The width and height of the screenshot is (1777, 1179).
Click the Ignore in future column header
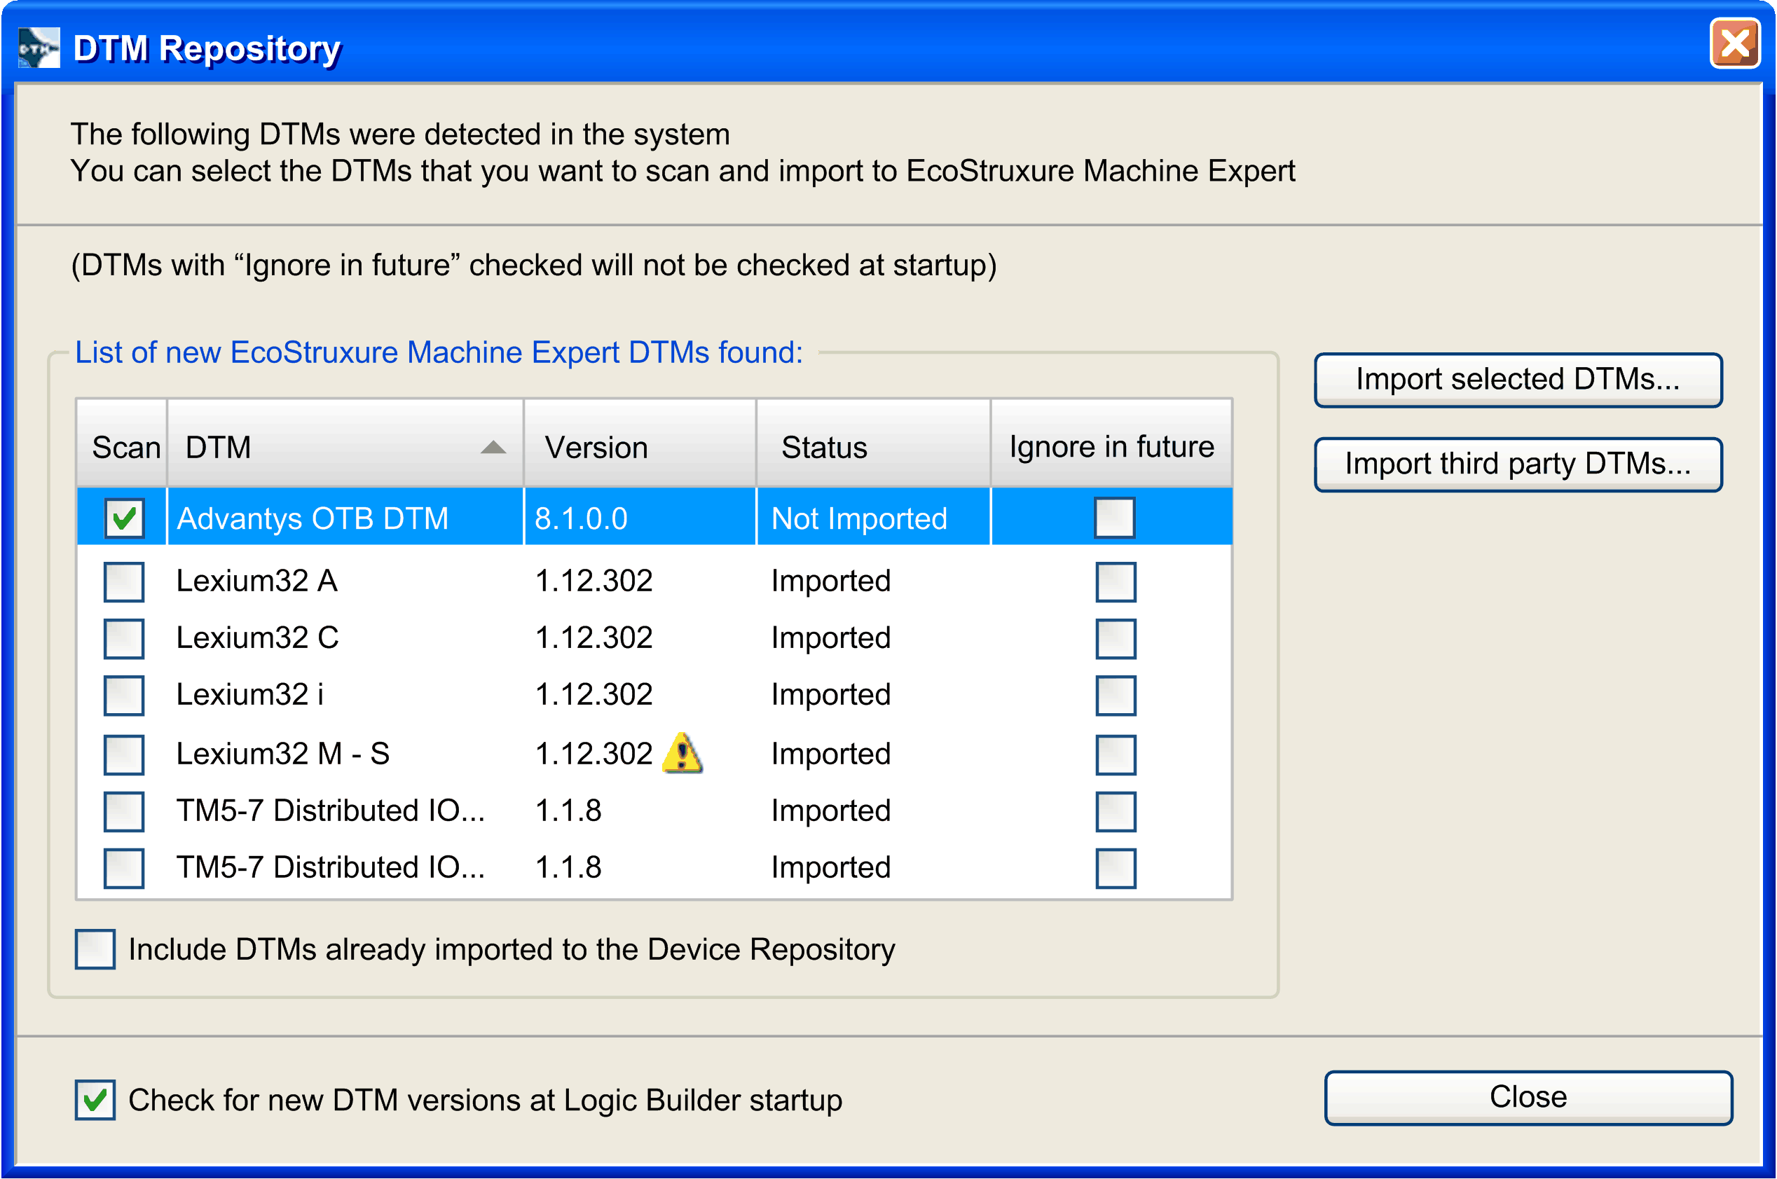coord(1111,448)
